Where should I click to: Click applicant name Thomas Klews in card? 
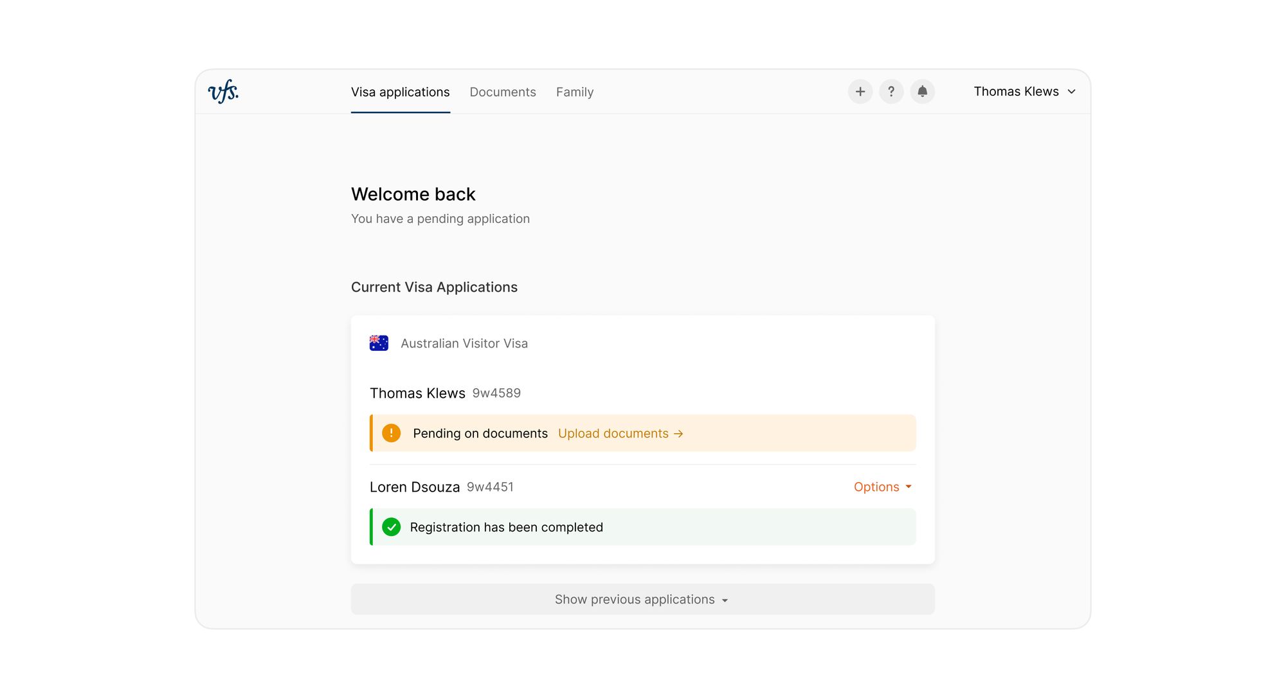[417, 393]
